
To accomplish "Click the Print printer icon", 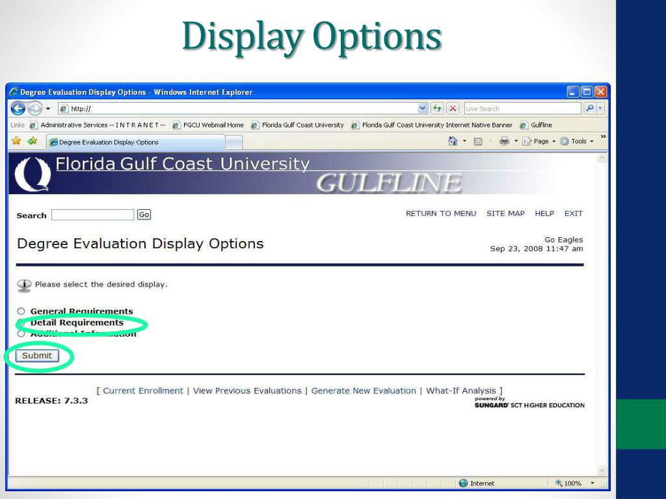I will (x=504, y=141).
